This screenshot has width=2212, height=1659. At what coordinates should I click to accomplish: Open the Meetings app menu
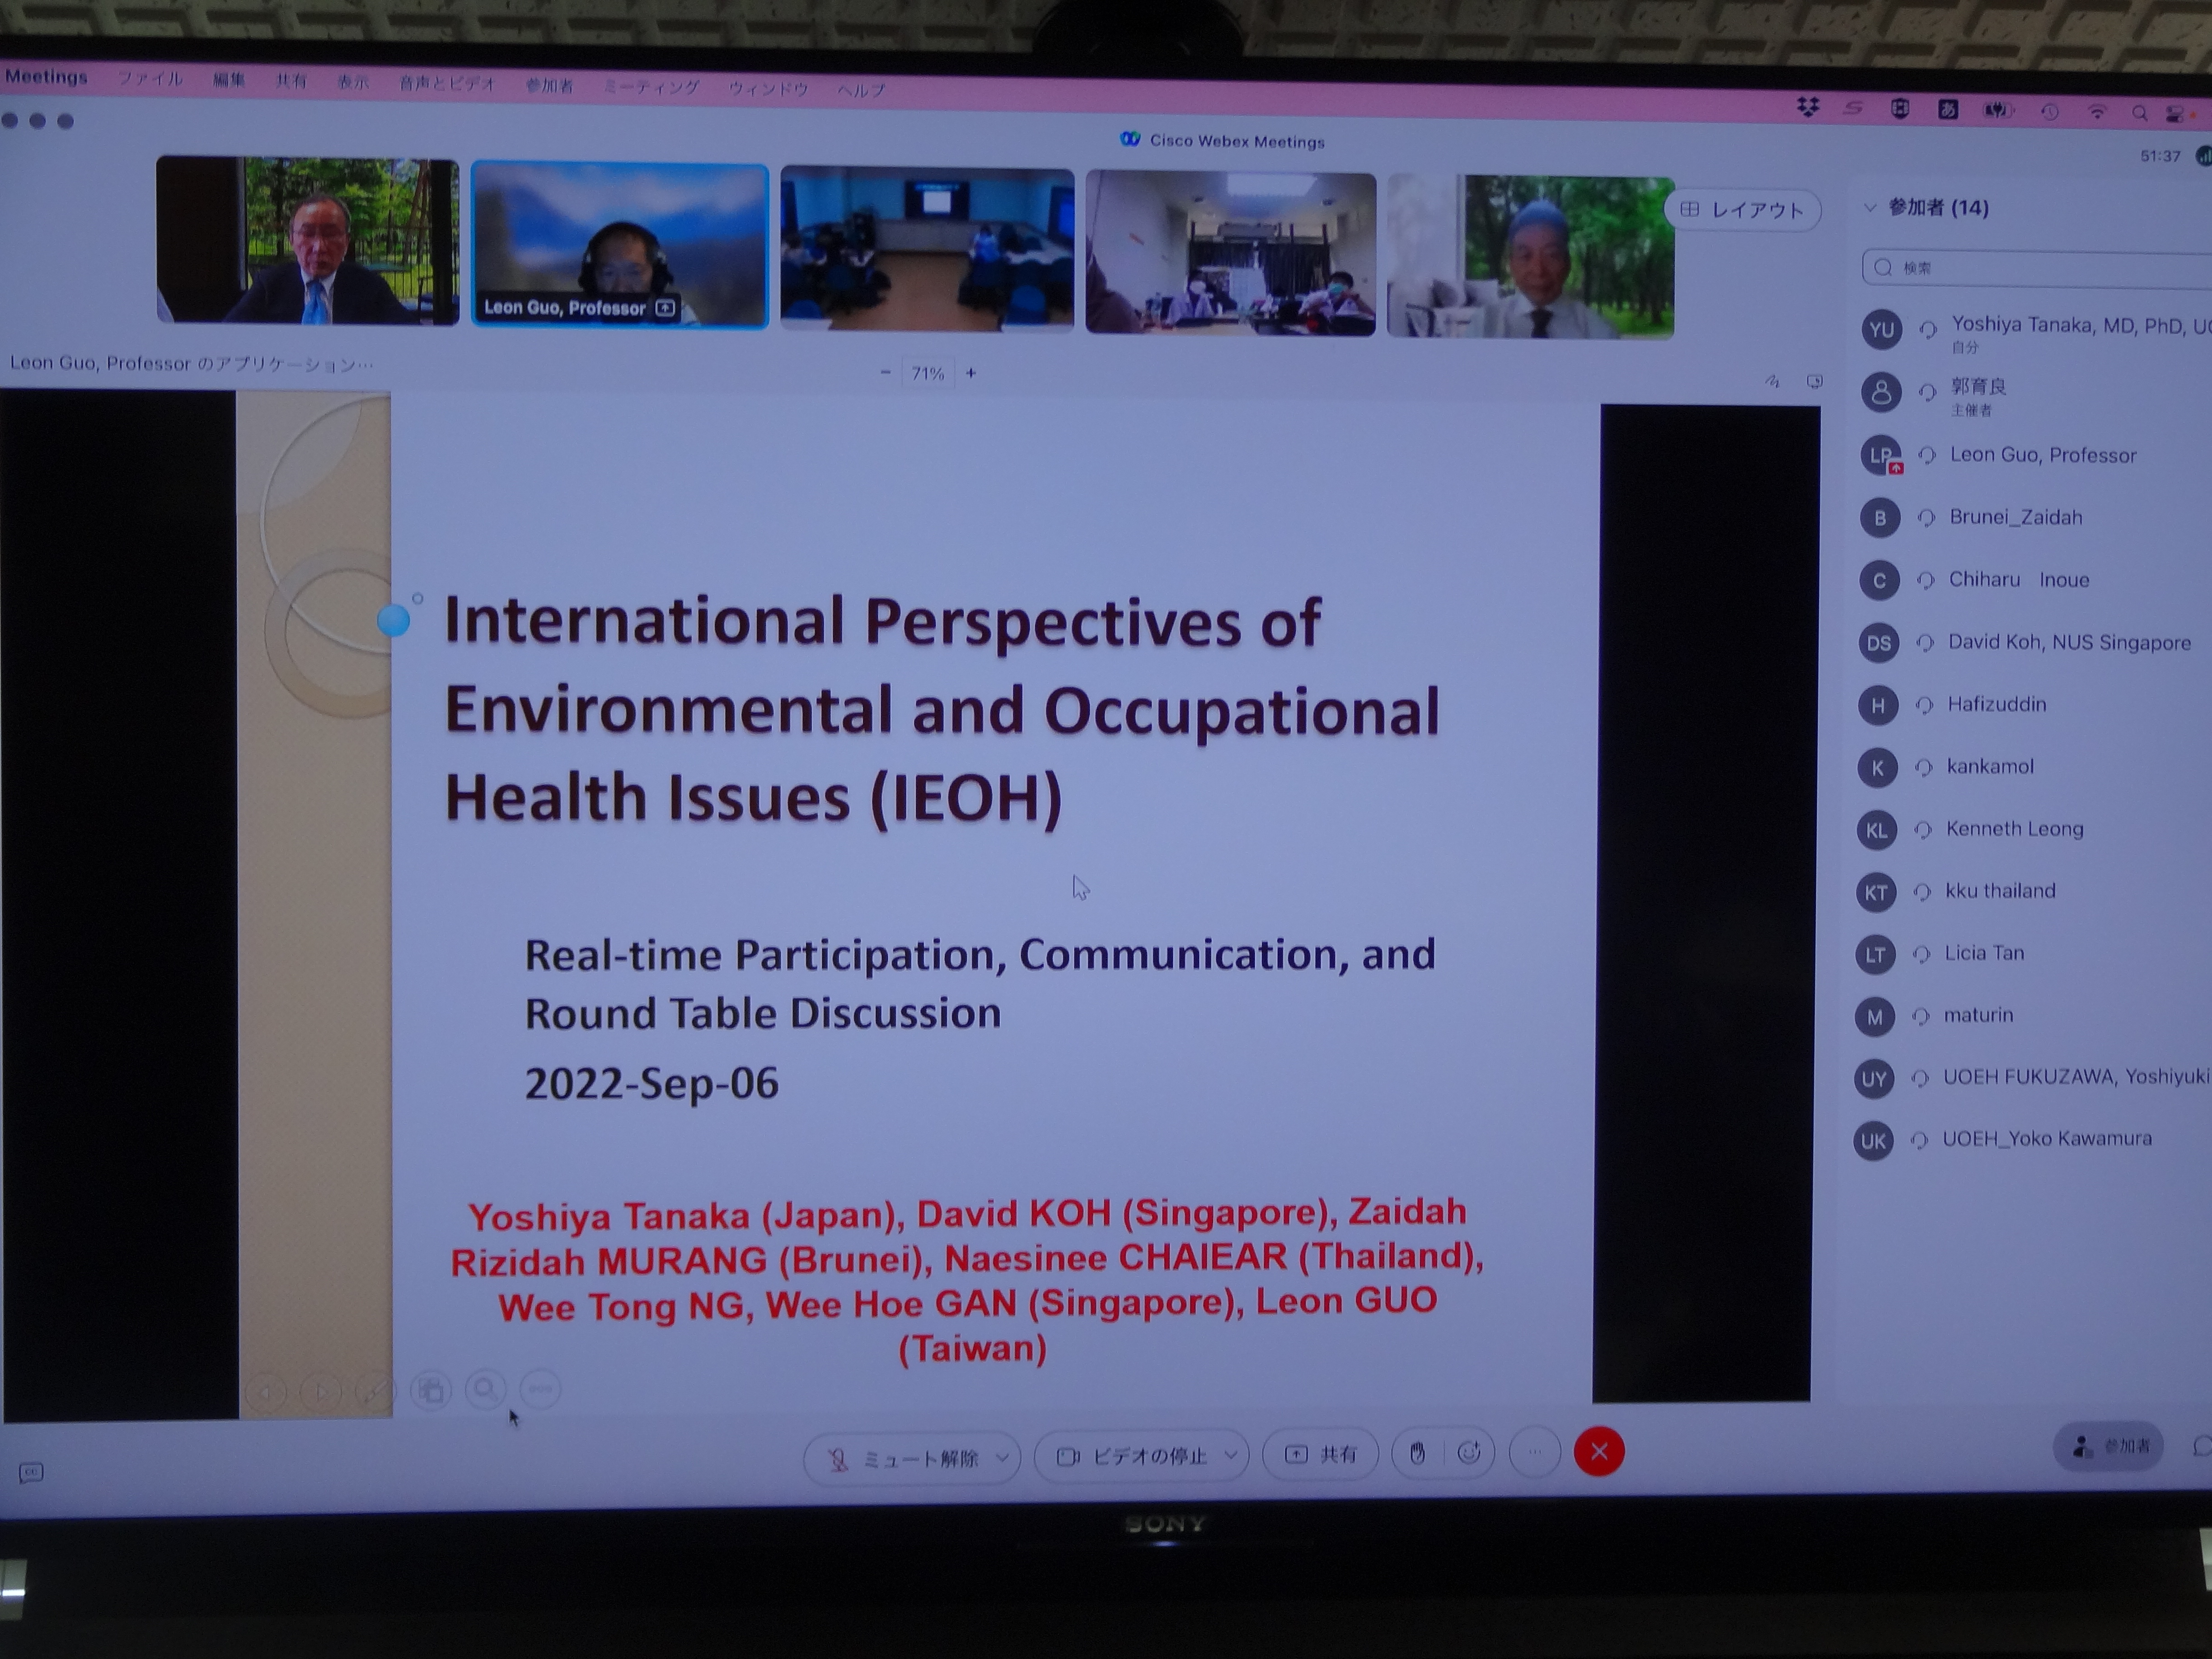pos(46,77)
